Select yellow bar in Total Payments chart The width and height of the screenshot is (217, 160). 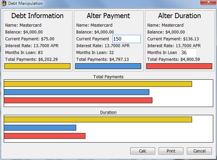[98, 84]
